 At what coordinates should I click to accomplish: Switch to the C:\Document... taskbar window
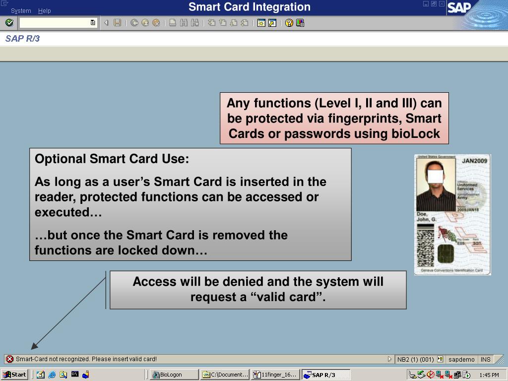[x=225, y=375]
